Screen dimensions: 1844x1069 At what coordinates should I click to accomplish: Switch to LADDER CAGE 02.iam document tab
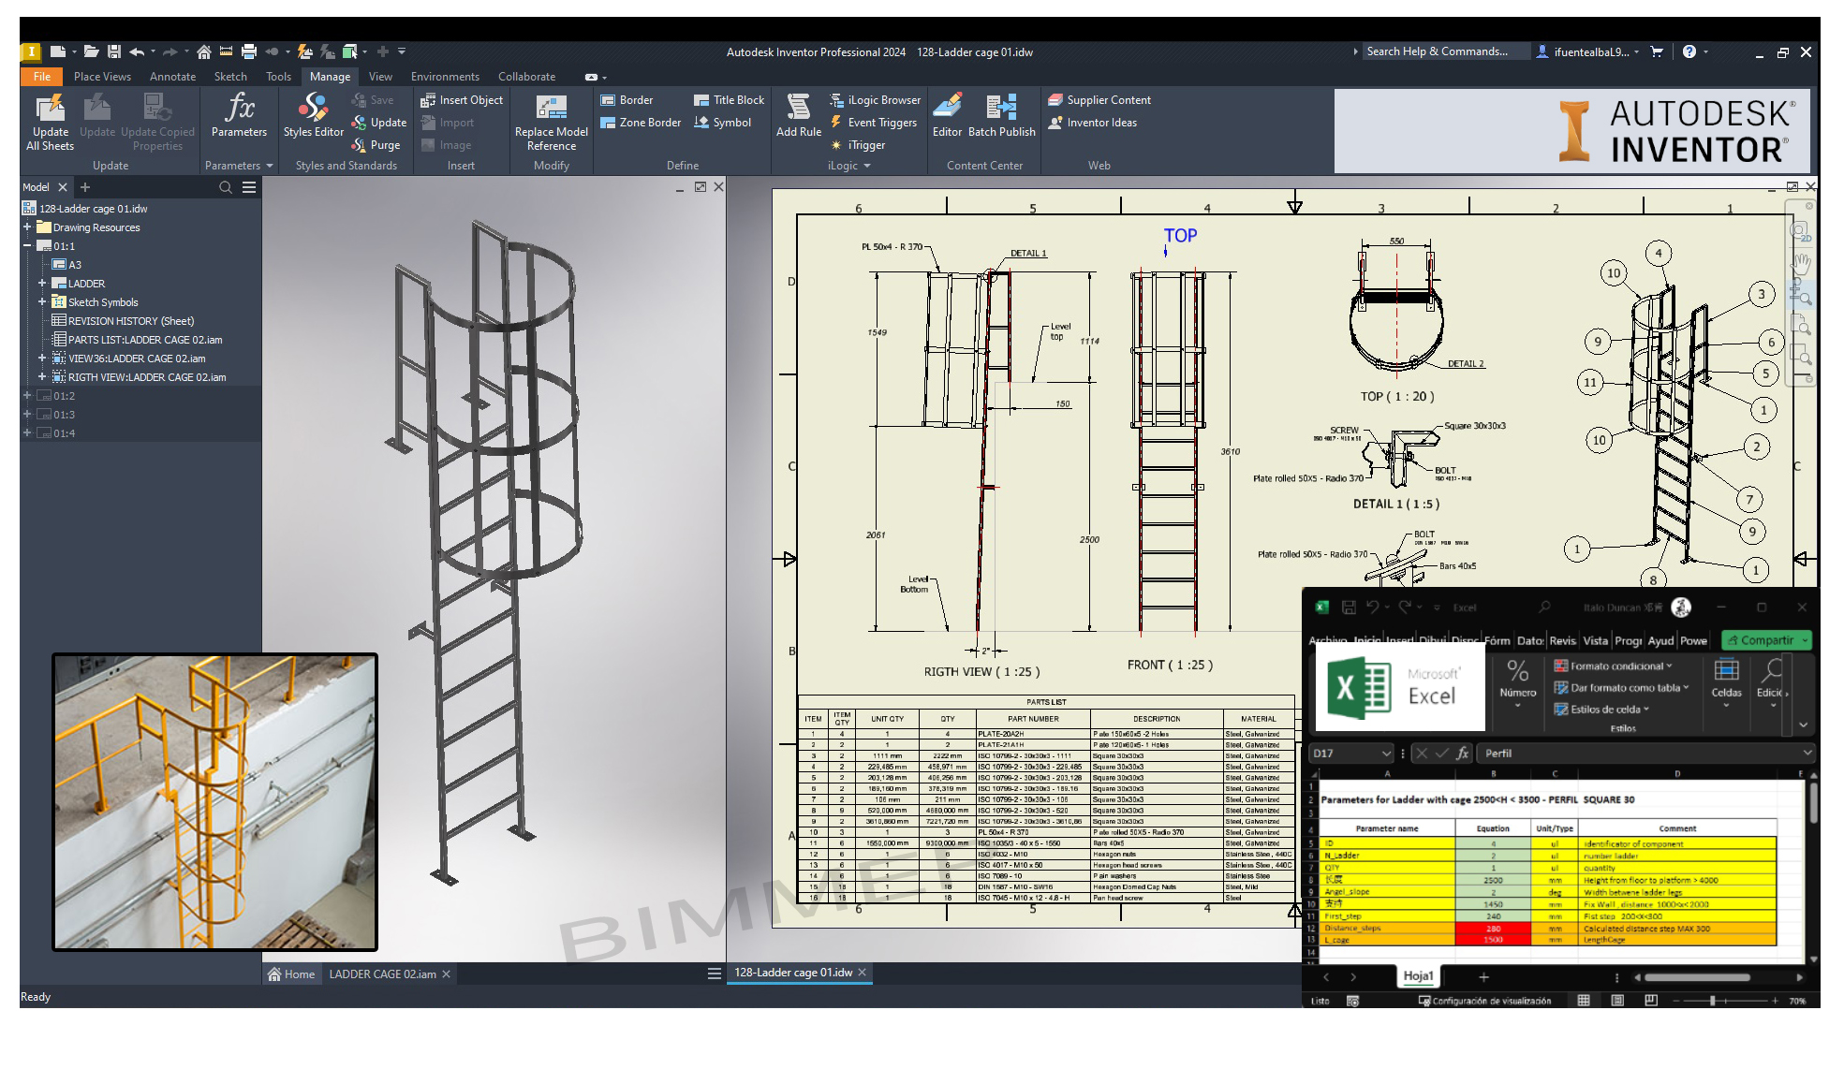(382, 974)
